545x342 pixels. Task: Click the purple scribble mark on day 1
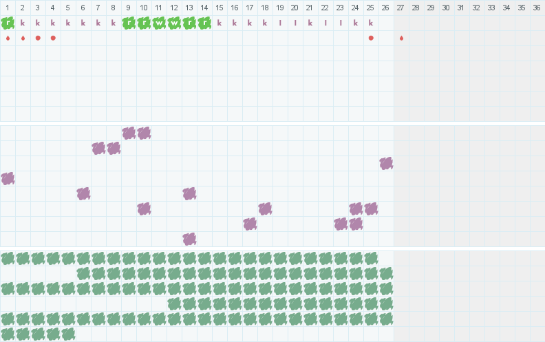[8, 178]
